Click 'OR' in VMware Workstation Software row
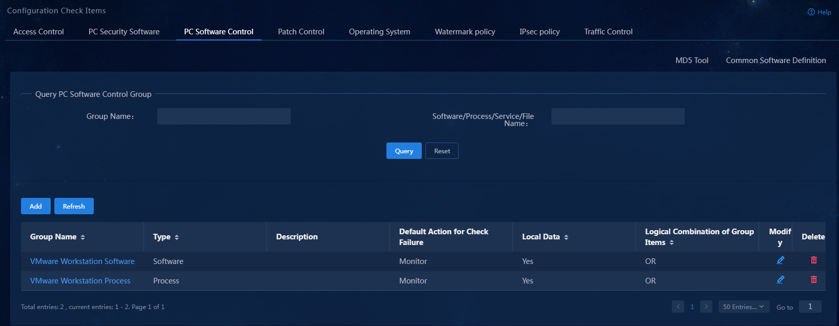The height and width of the screenshot is (326, 839). click(650, 261)
